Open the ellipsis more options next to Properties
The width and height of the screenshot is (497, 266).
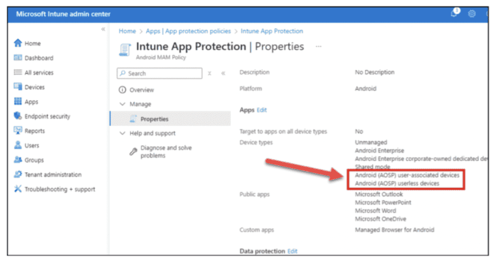(318, 47)
